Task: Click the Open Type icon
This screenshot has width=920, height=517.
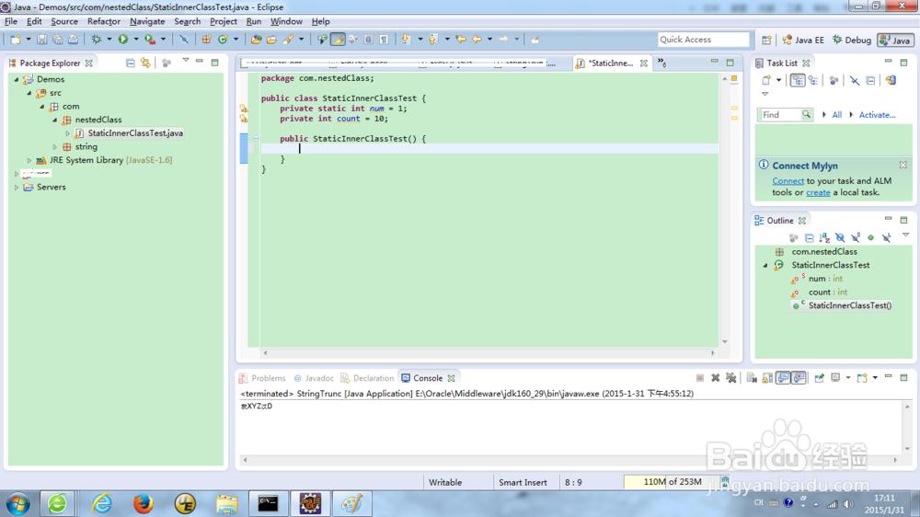Action: [x=257, y=40]
